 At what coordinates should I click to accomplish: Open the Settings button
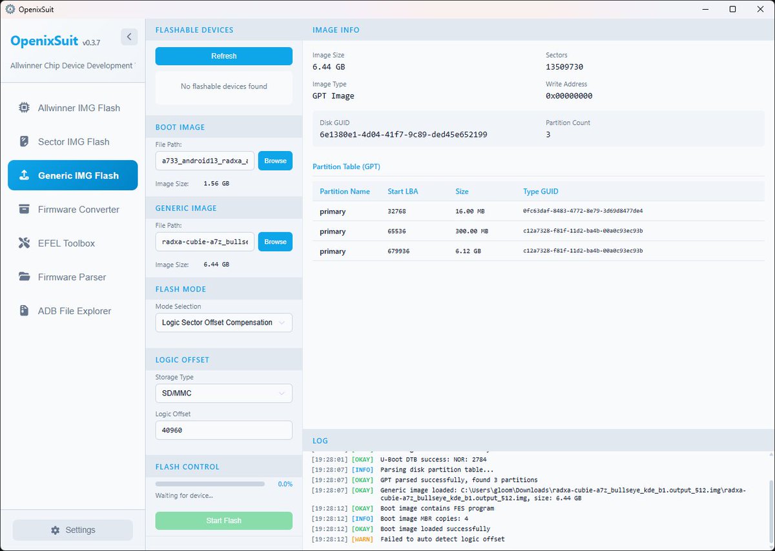[73, 530]
